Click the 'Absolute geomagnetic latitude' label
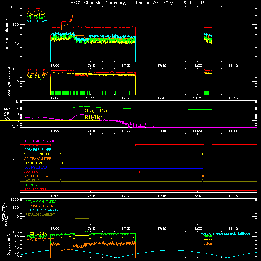 [x=225, y=233]
